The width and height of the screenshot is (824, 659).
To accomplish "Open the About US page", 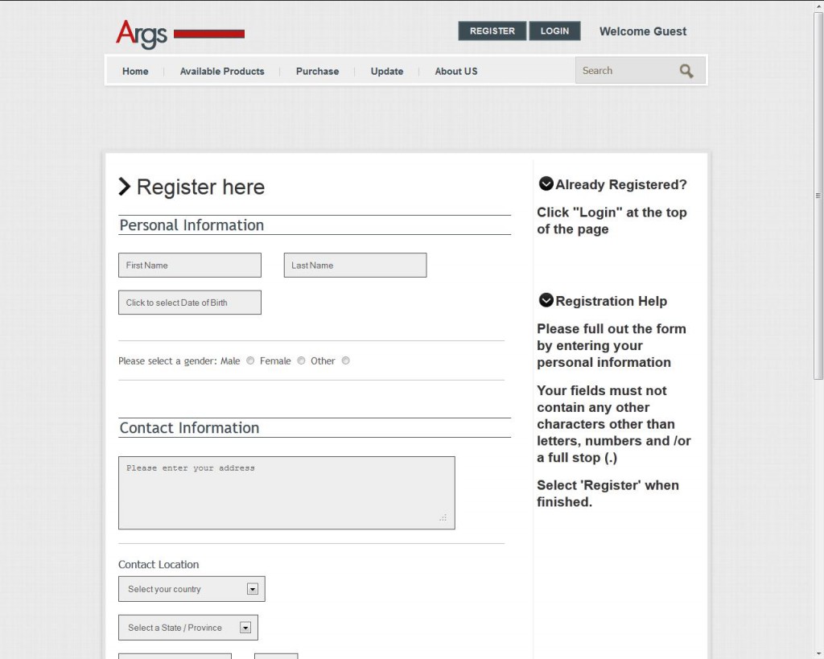I will pos(456,72).
